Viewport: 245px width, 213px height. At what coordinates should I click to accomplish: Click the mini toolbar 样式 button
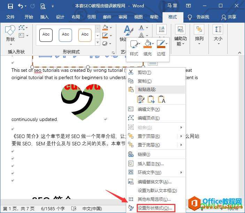pyautogui.click(x=134, y=48)
